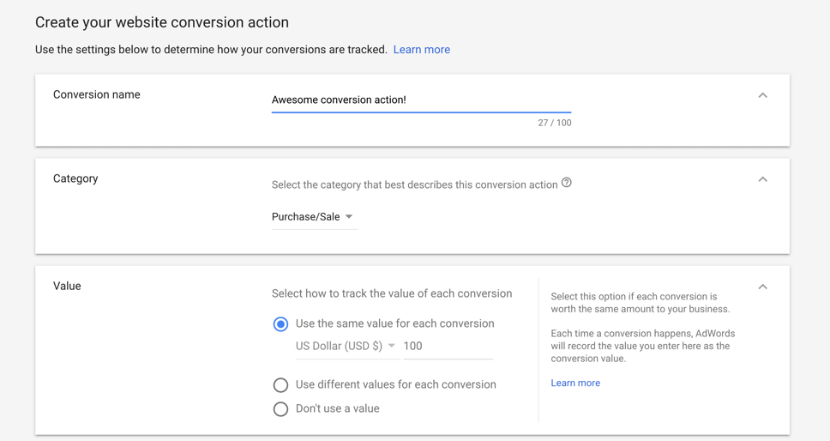Open the Learn more link near the page heading
Viewport: 830px width, 441px height.
(x=422, y=50)
